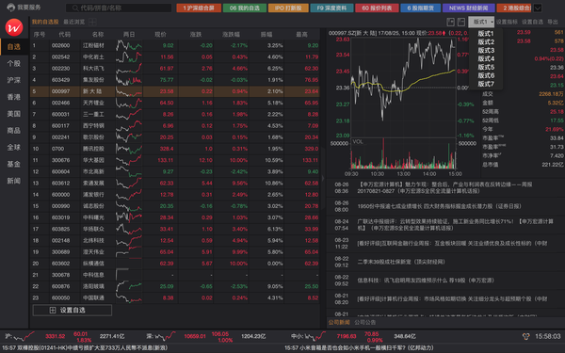Click the add-tab grid icon beside 最近浏览
Viewport: 565px width, 353px height.
[92, 22]
